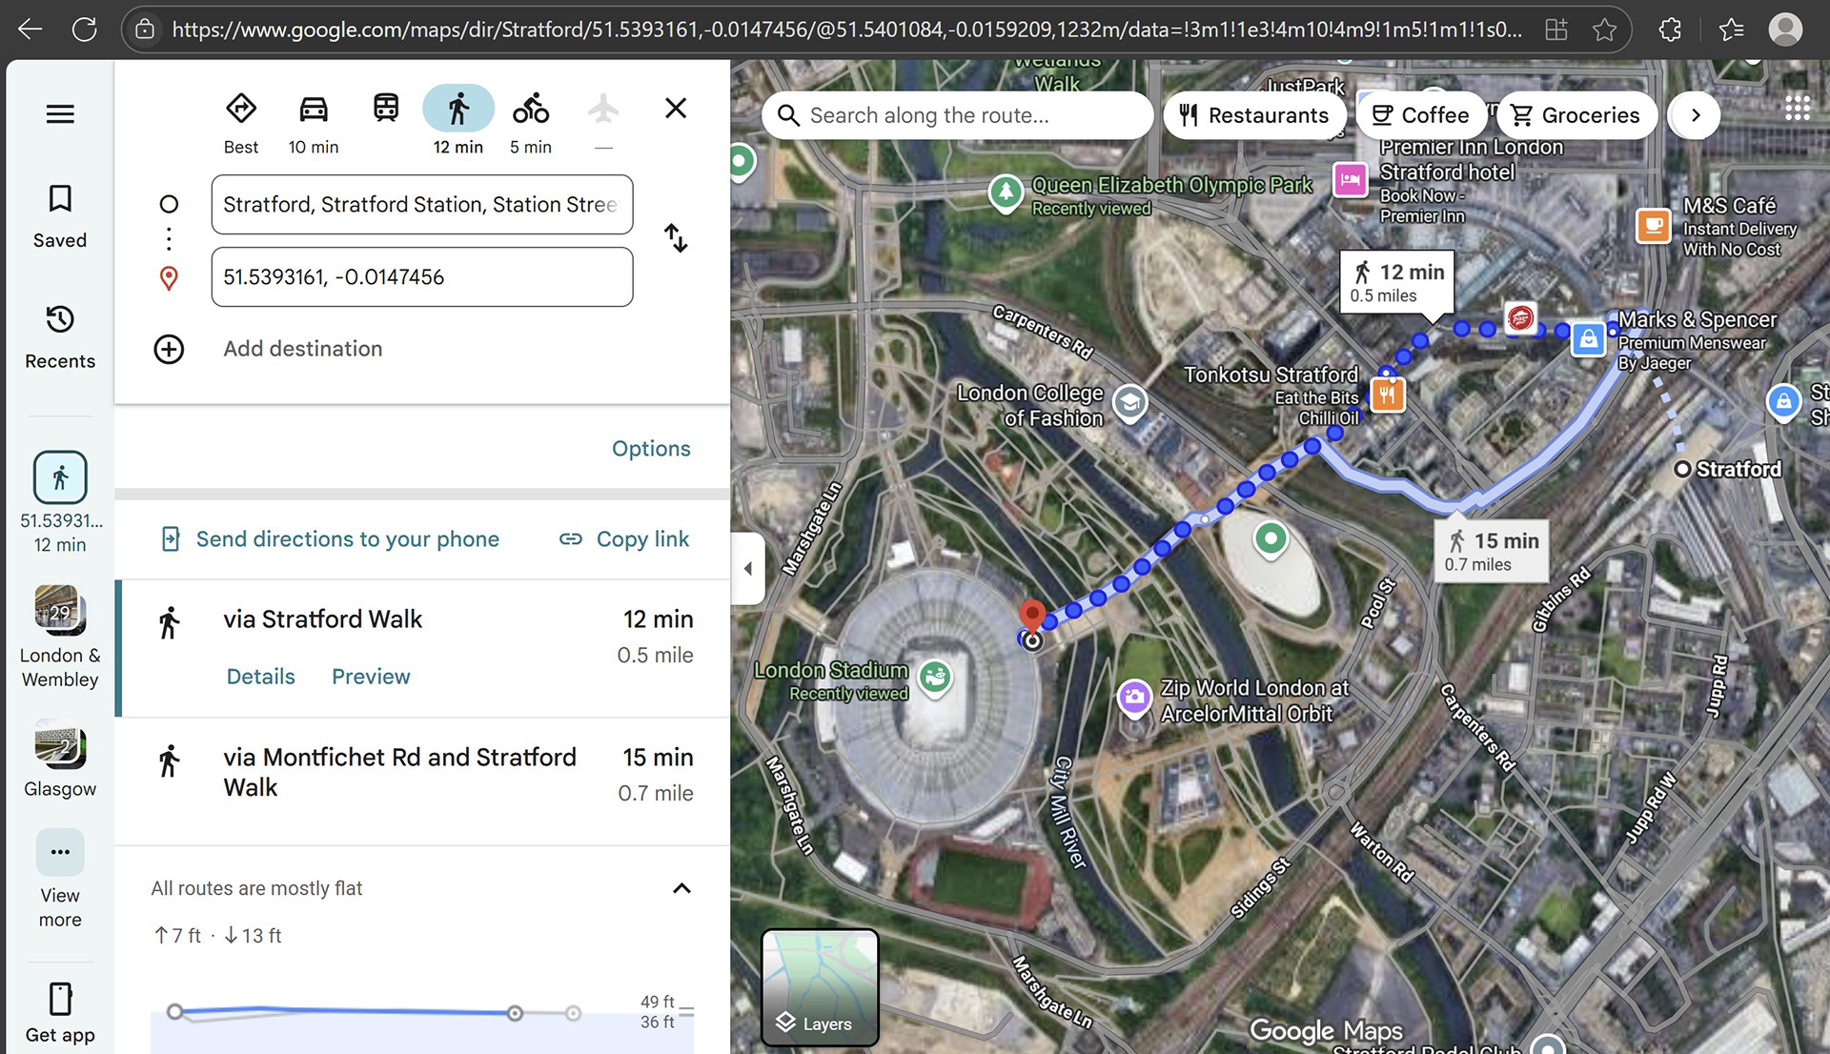Image resolution: width=1830 pixels, height=1054 pixels.
Task: Select the transit travel mode icon
Action: (386, 110)
